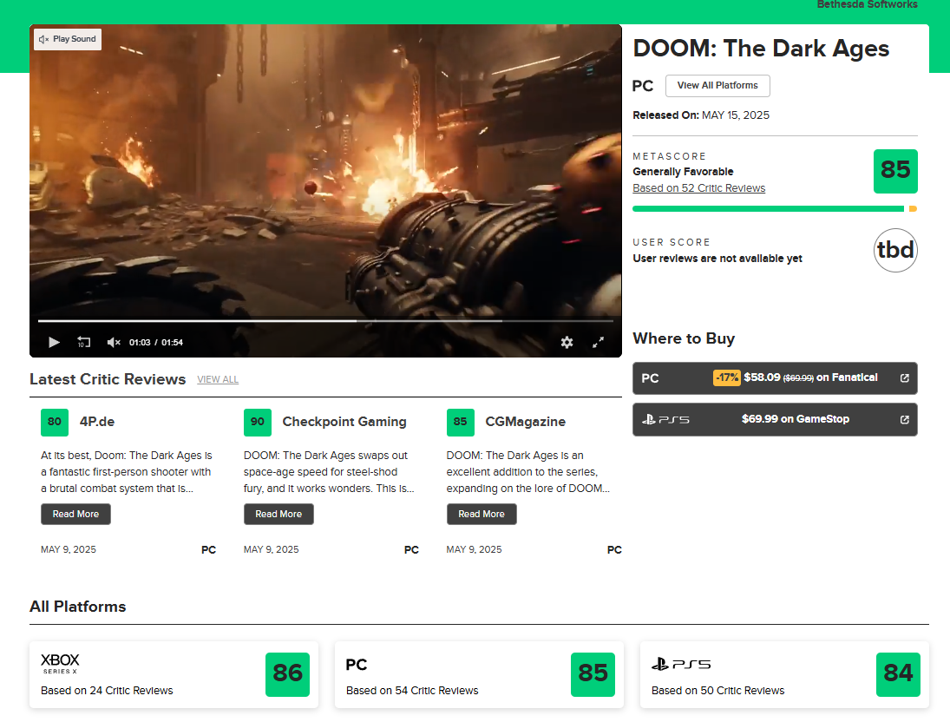The height and width of the screenshot is (722, 950).
Task: Rewind the video 10 seconds
Action: coord(83,342)
